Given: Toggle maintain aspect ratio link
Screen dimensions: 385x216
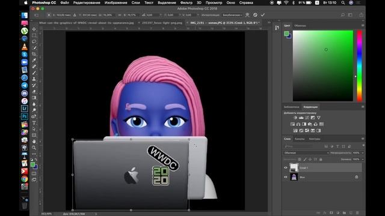Looking at the screenshot, I should click(x=120, y=15).
